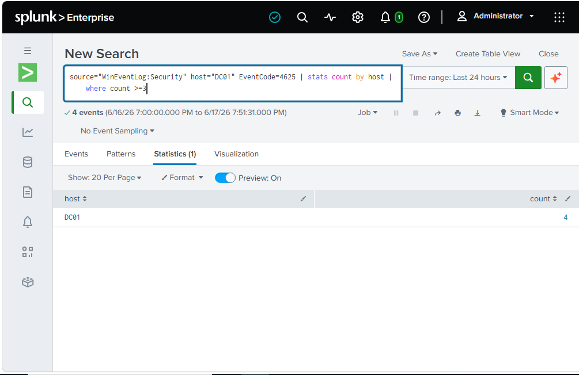Open the green Search & Reporting app icon

(28, 72)
